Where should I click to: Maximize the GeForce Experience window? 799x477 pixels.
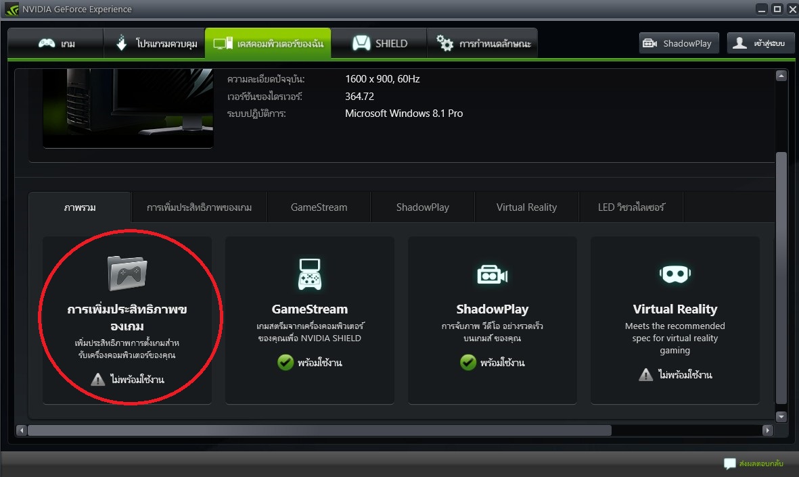click(x=777, y=9)
